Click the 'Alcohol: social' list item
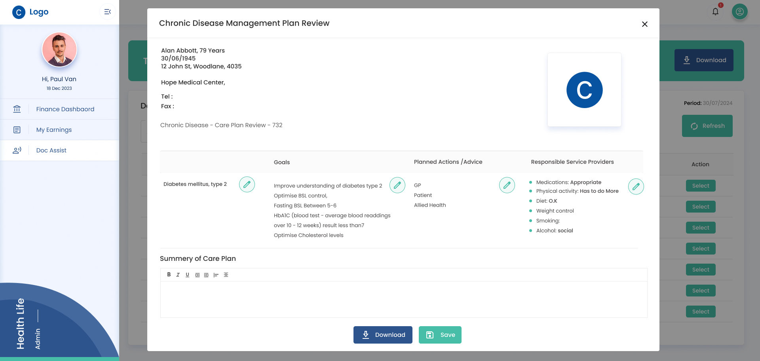This screenshot has width=760, height=361. [555, 231]
